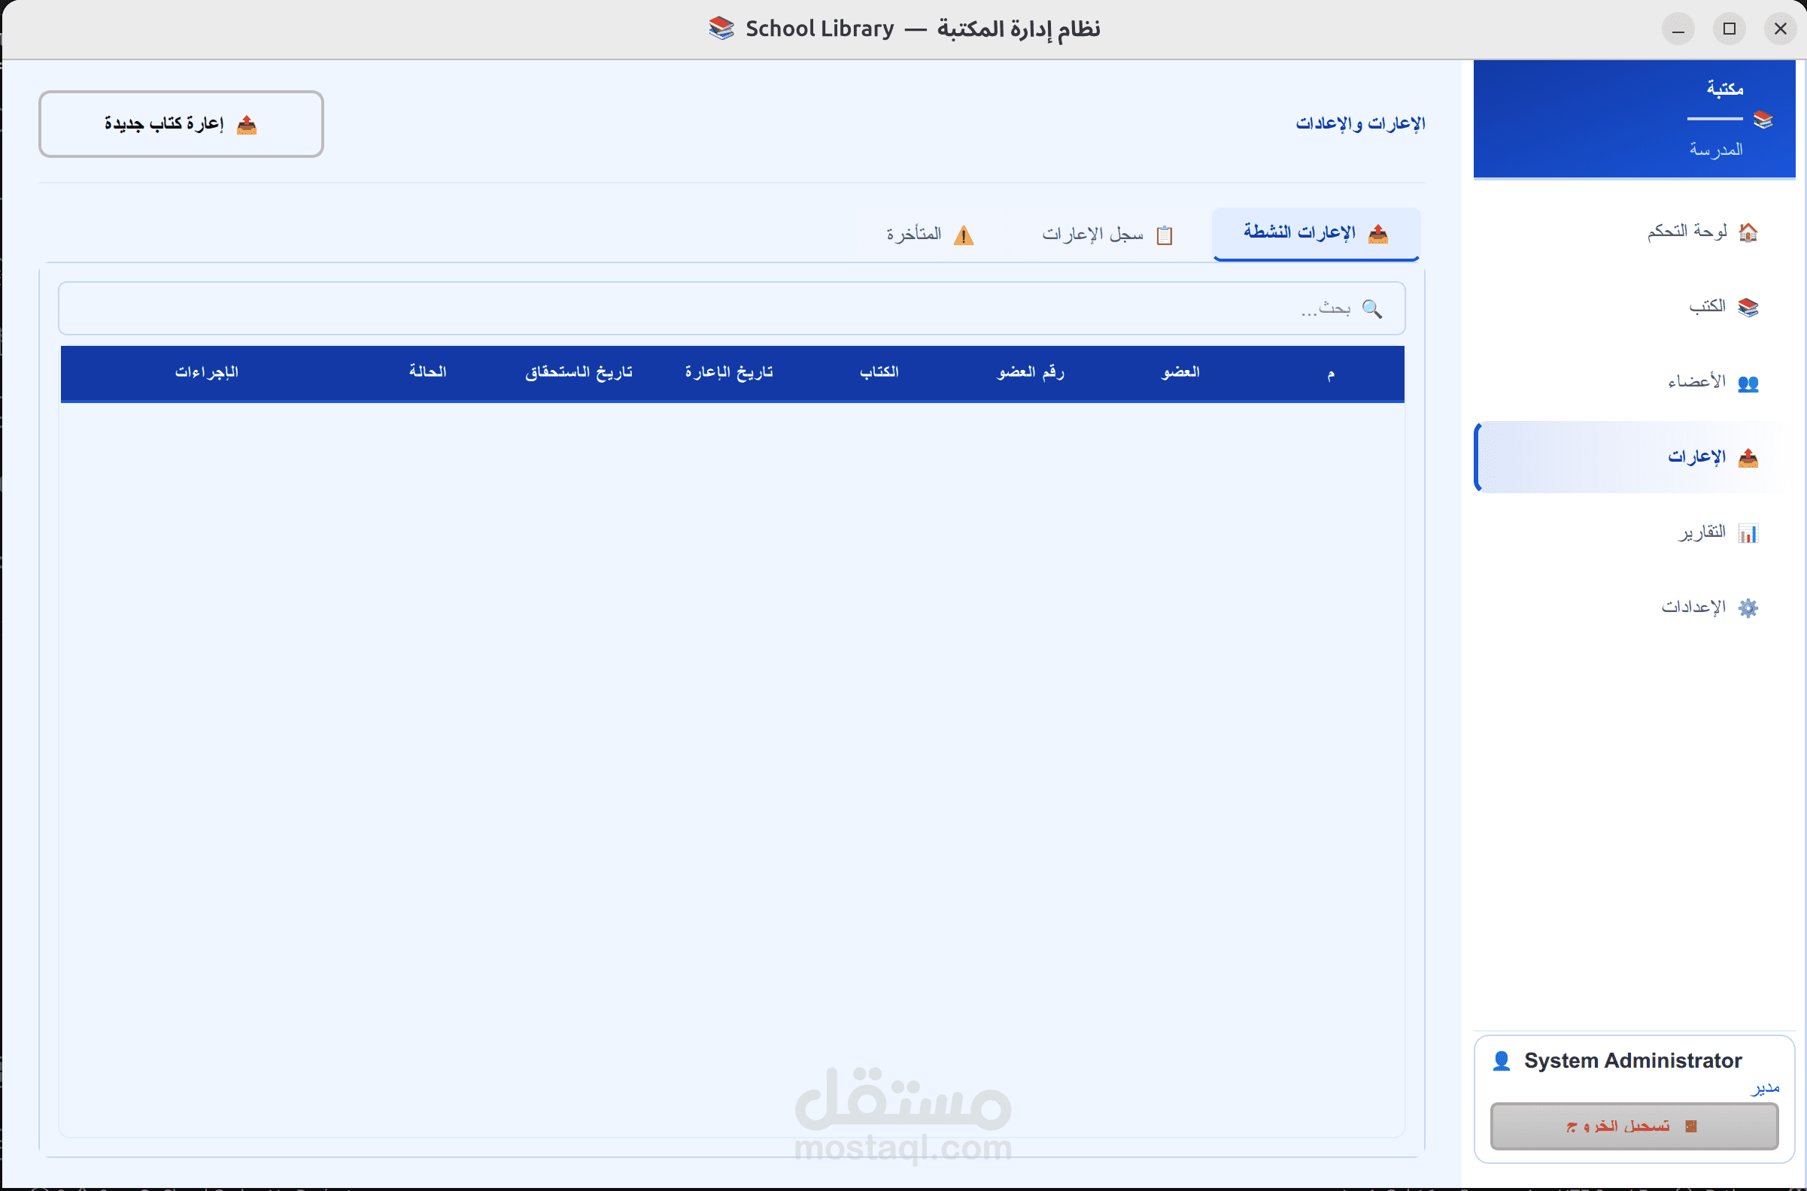Click the clipboard icon on سجل الإعارات
The image size is (1807, 1191).
click(x=1163, y=235)
